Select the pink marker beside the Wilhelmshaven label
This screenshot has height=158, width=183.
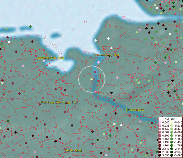[x=44, y=61]
